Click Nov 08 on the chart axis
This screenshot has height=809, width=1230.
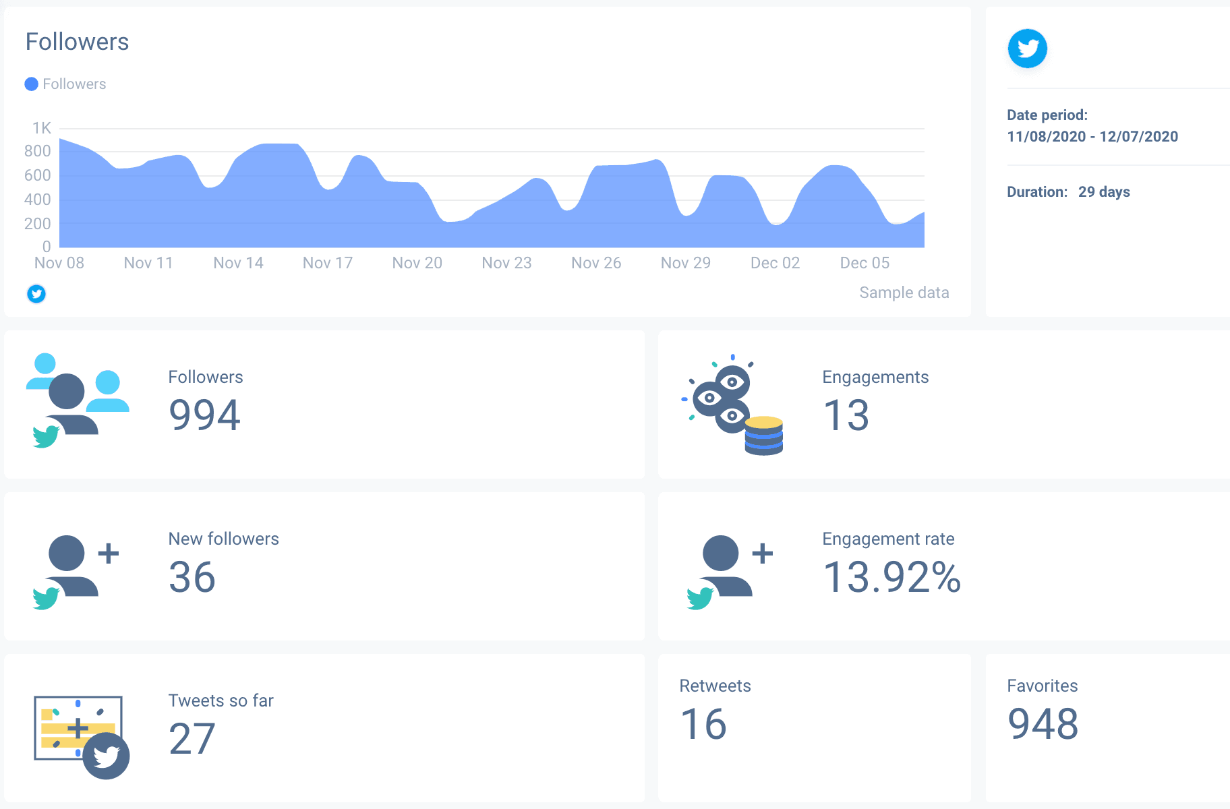click(59, 263)
